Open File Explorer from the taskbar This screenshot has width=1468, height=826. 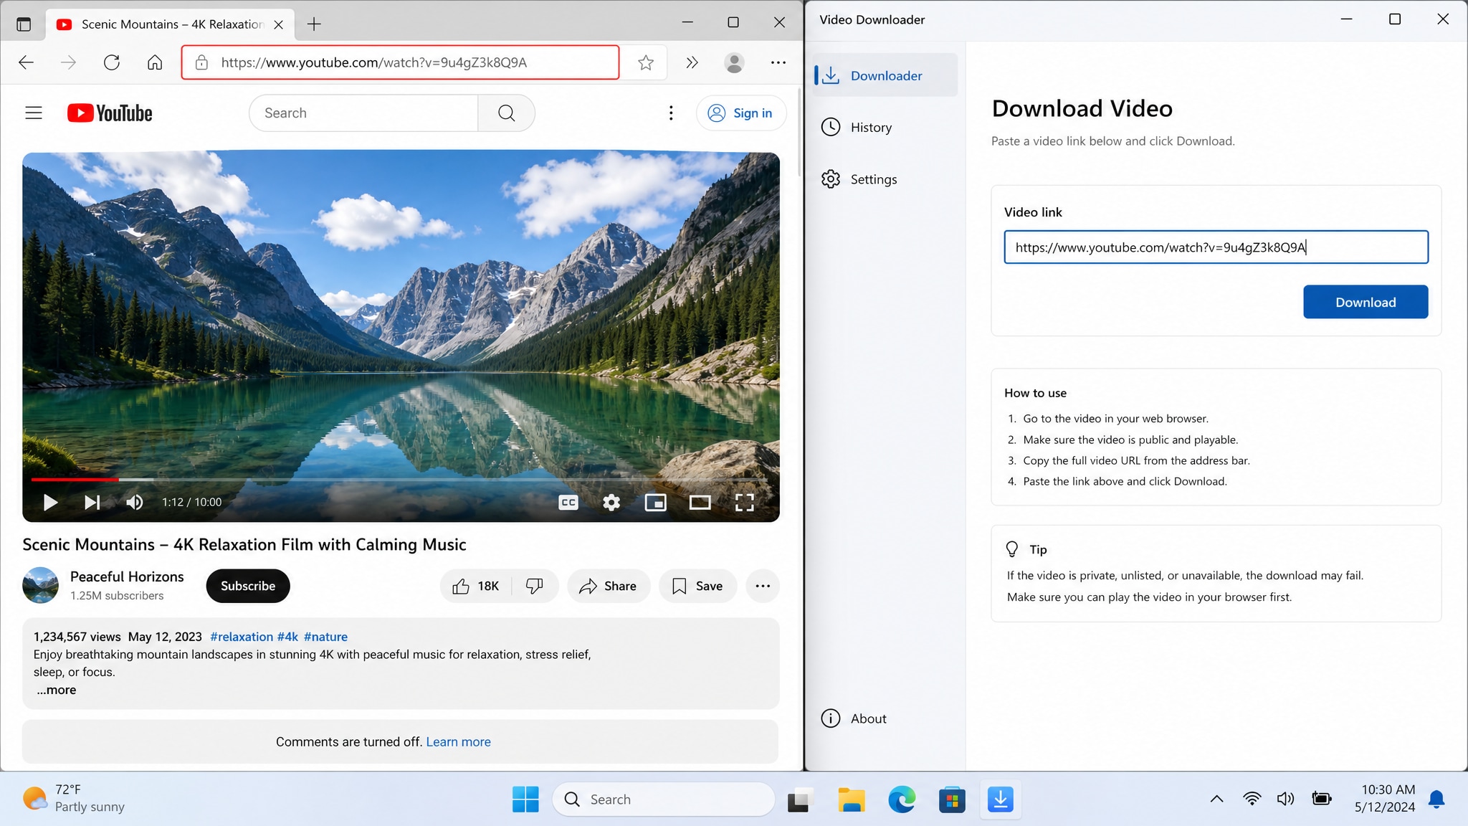point(852,799)
